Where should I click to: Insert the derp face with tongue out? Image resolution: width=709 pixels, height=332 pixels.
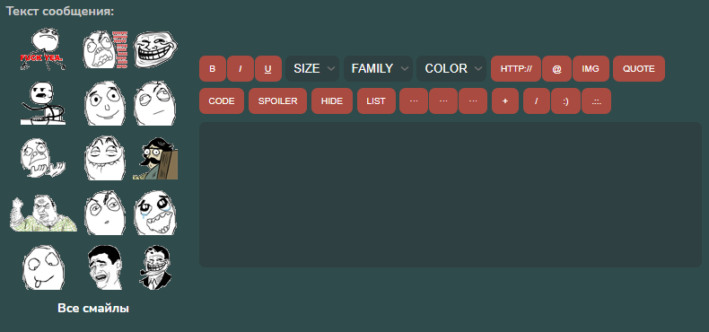click(x=43, y=267)
